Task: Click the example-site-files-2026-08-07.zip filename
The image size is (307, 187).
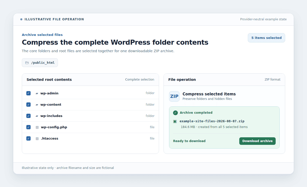Action: pos(212,121)
